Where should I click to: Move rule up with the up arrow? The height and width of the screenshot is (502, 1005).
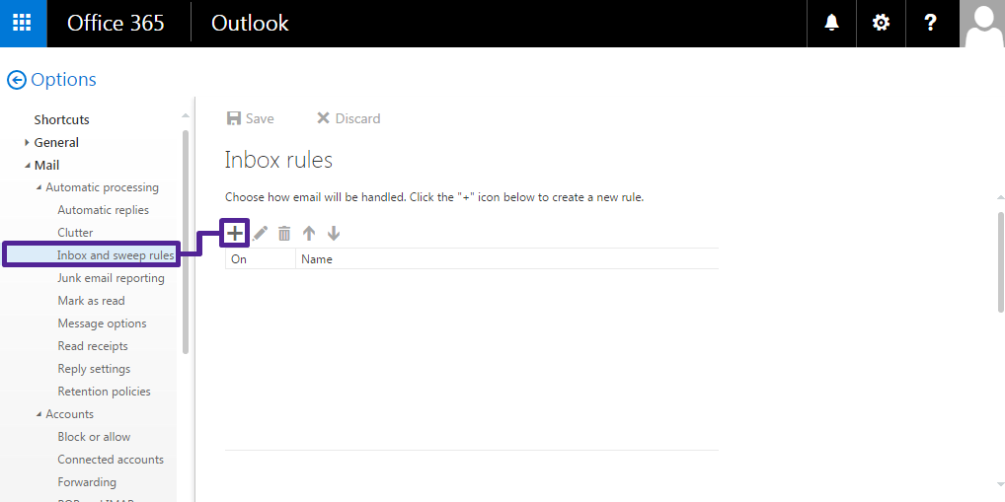click(309, 233)
